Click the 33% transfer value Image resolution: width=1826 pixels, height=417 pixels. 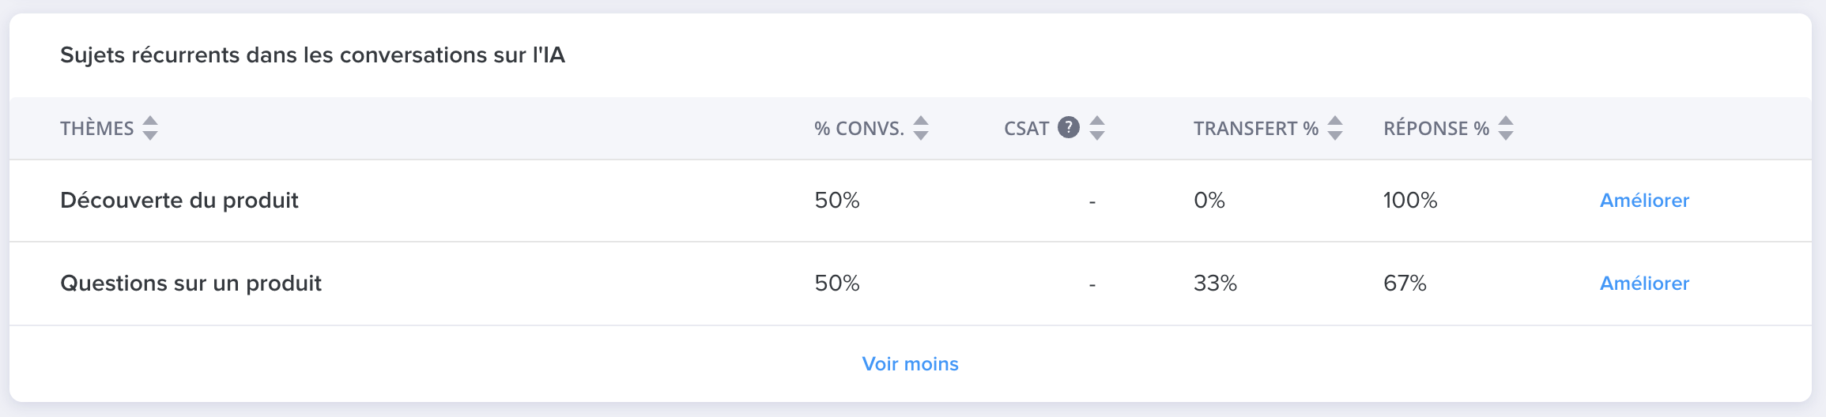tap(1215, 284)
